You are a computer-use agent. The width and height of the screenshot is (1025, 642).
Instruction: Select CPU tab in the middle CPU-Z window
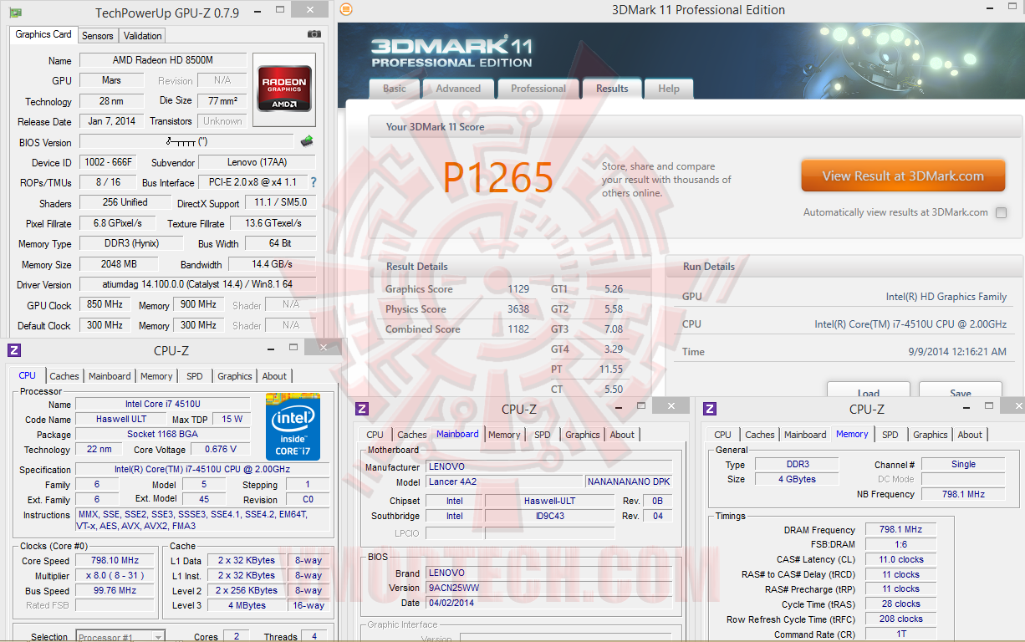(375, 435)
